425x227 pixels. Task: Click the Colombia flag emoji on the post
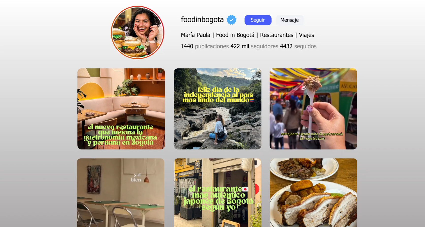[x=252, y=100]
